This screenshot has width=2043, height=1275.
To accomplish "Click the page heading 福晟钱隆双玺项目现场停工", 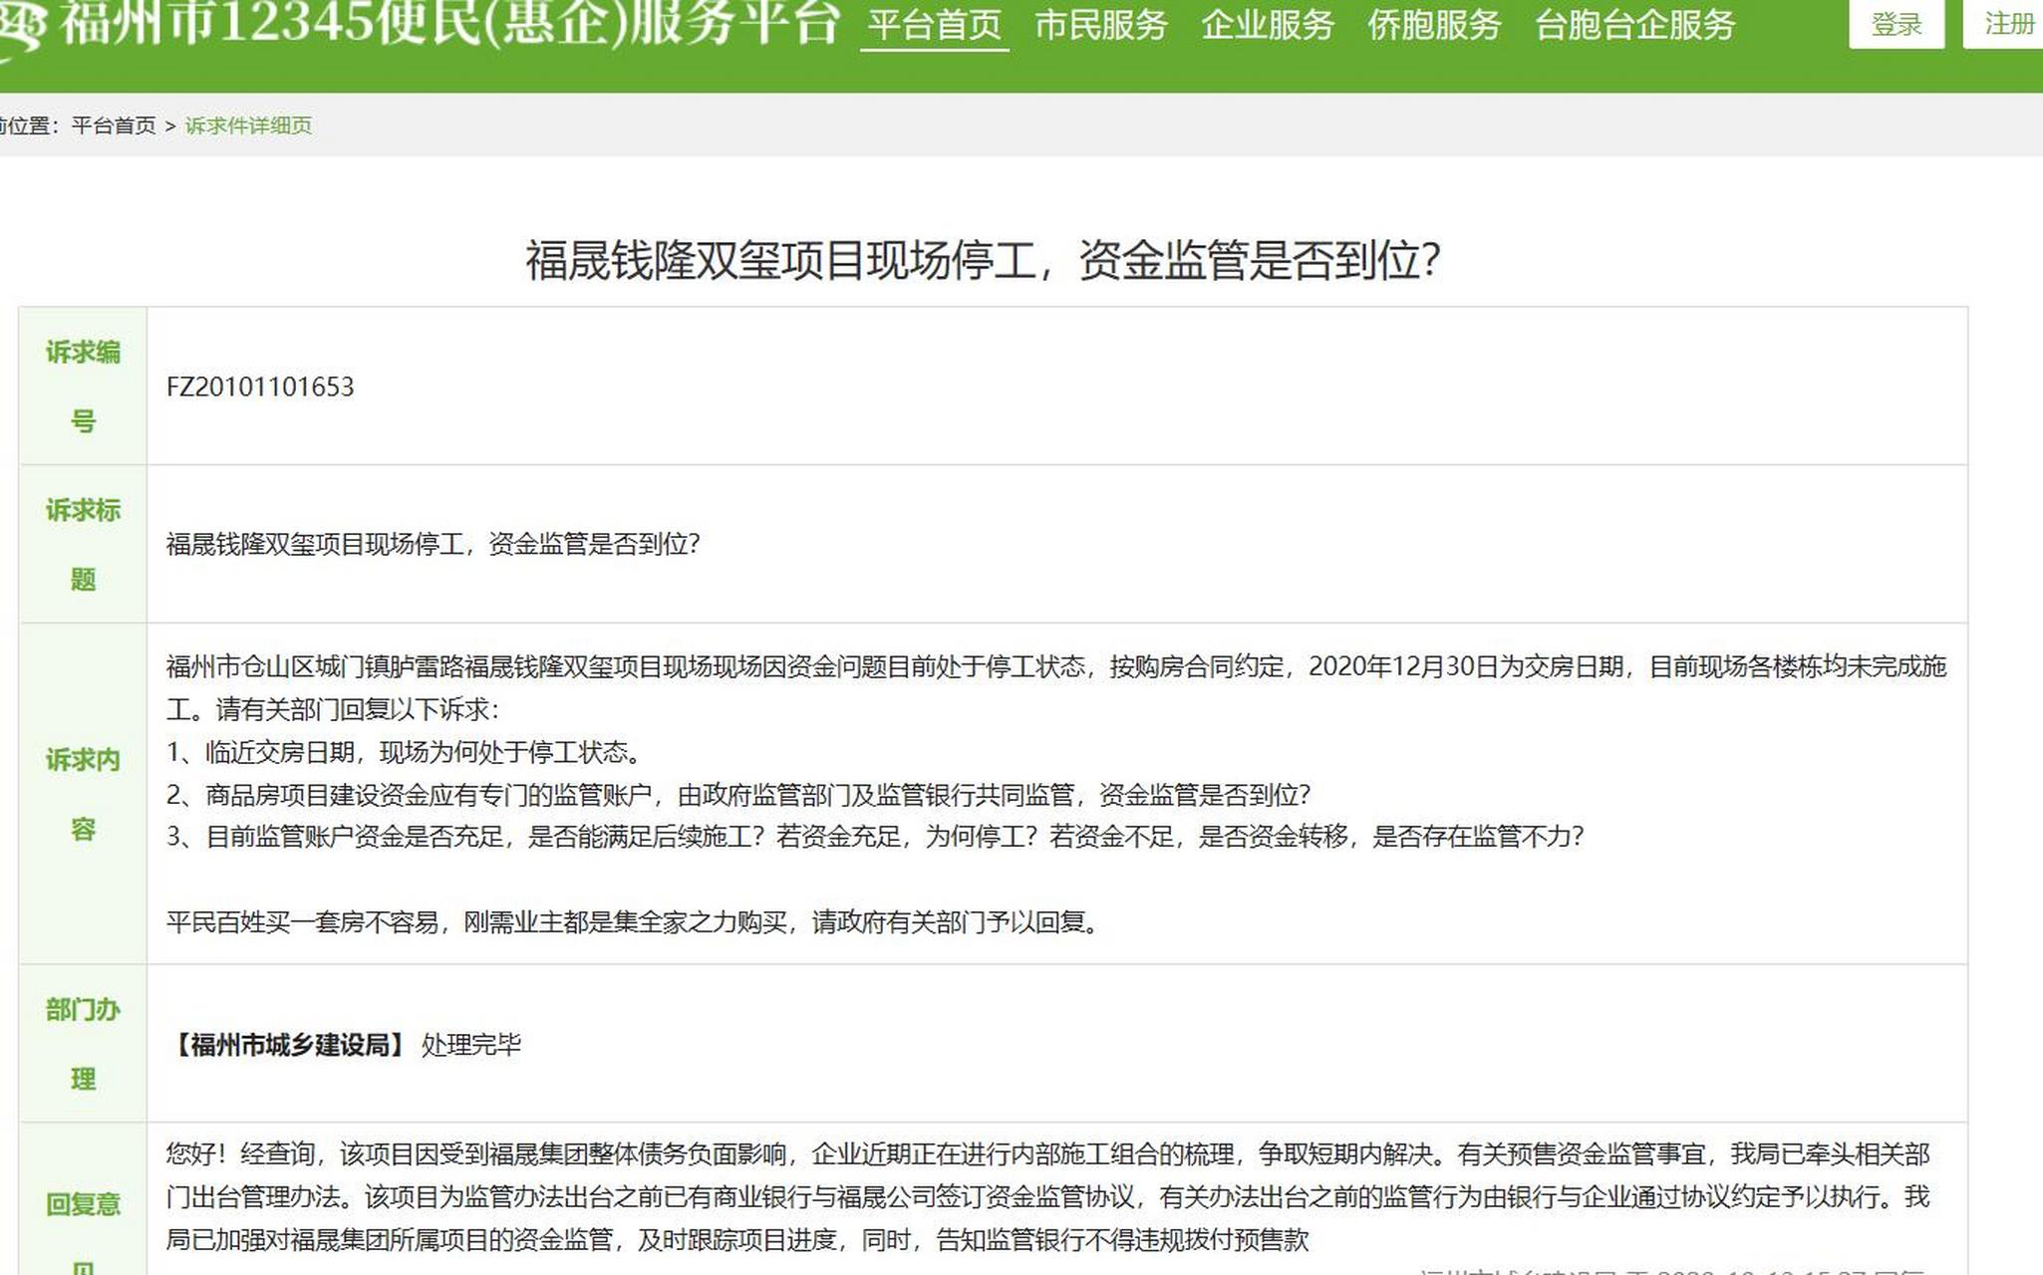I will click(983, 261).
